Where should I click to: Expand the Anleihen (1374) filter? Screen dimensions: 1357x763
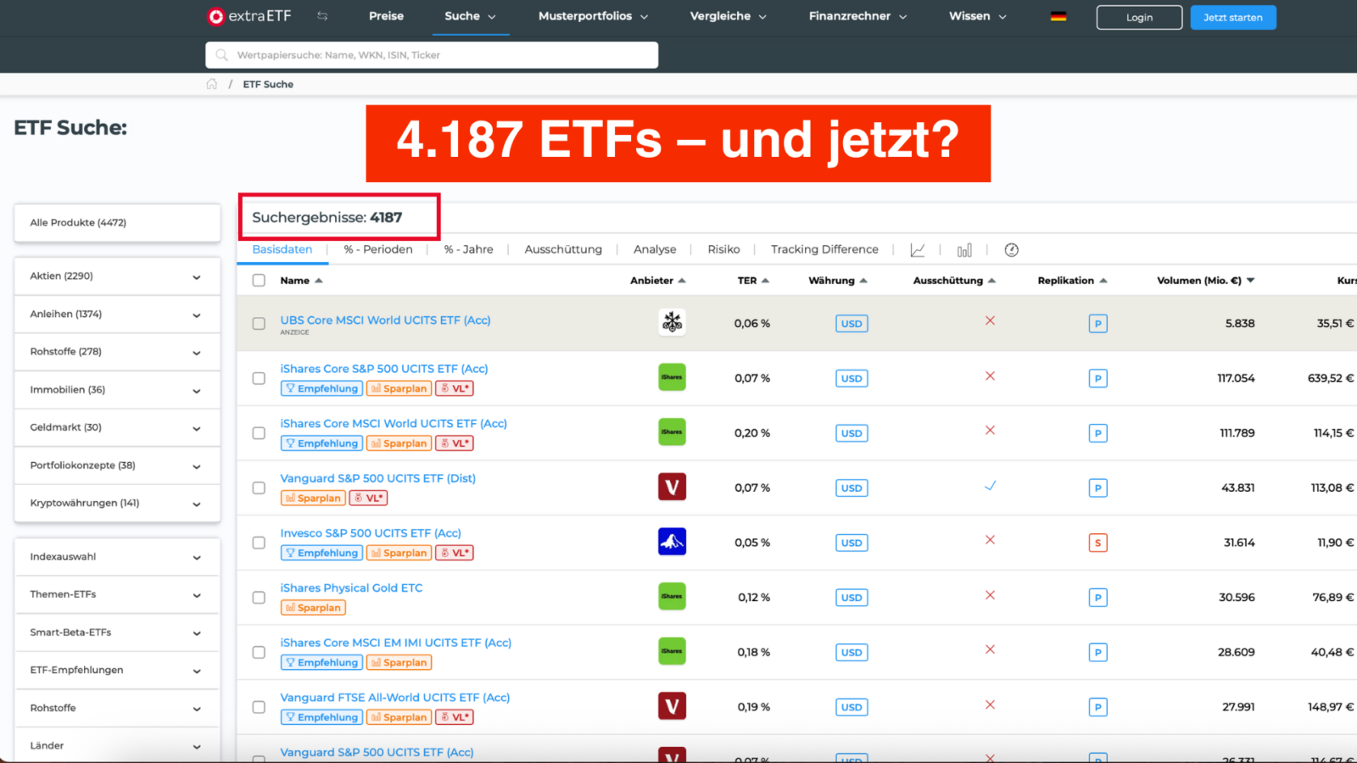point(117,315)
